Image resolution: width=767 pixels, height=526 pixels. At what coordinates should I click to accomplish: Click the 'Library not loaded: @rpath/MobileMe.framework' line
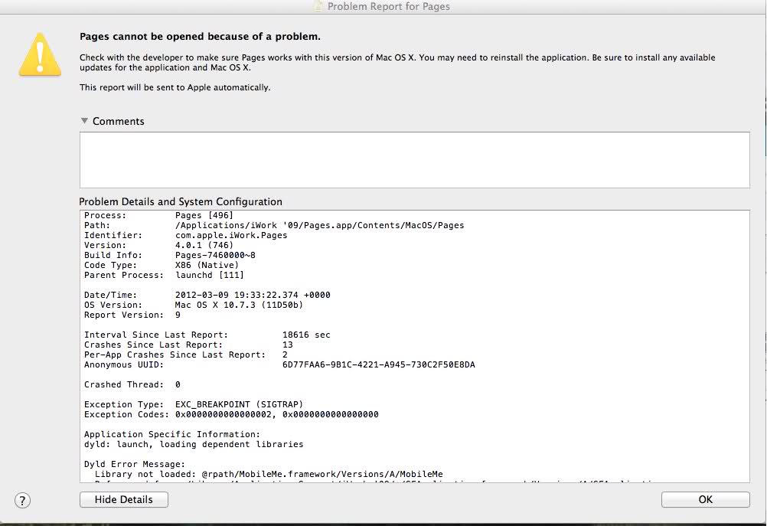pyautogui.click(x=269, y=474)
